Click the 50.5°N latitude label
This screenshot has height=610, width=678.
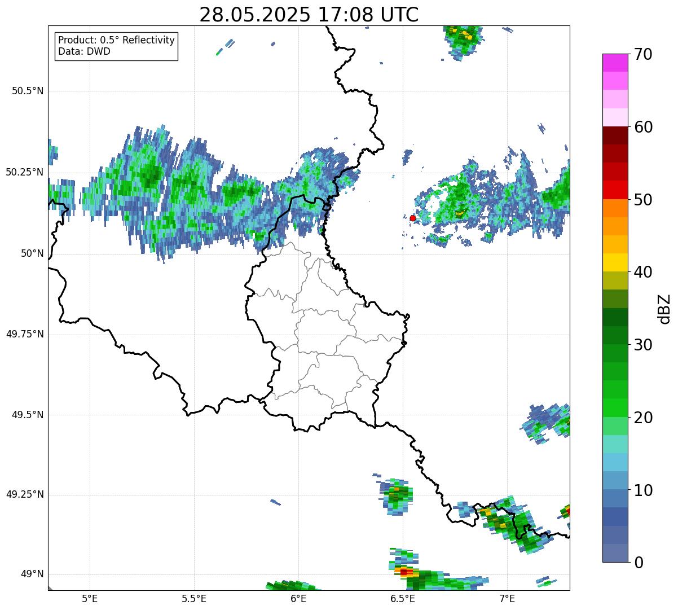28,91
